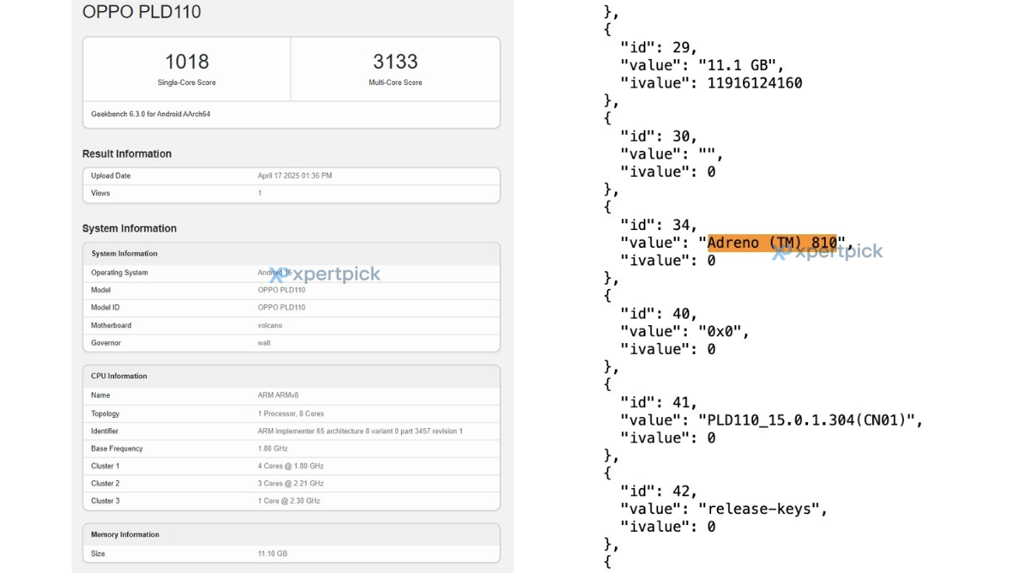Select the JSON ivalue 11916124160
The image size is (1011, 573).
[x=754, y=83]
